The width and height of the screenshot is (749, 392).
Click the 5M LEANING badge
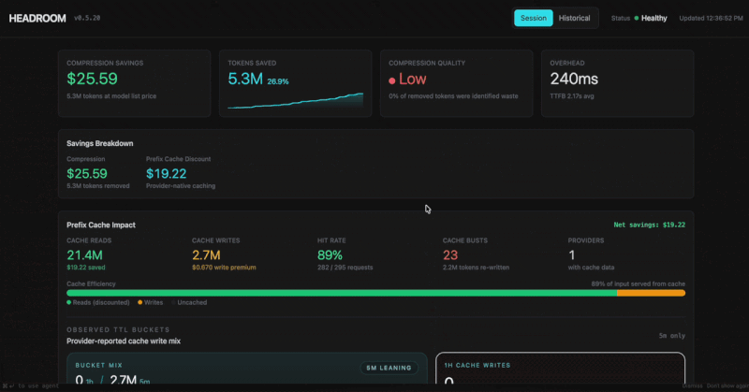click(389, 368)
